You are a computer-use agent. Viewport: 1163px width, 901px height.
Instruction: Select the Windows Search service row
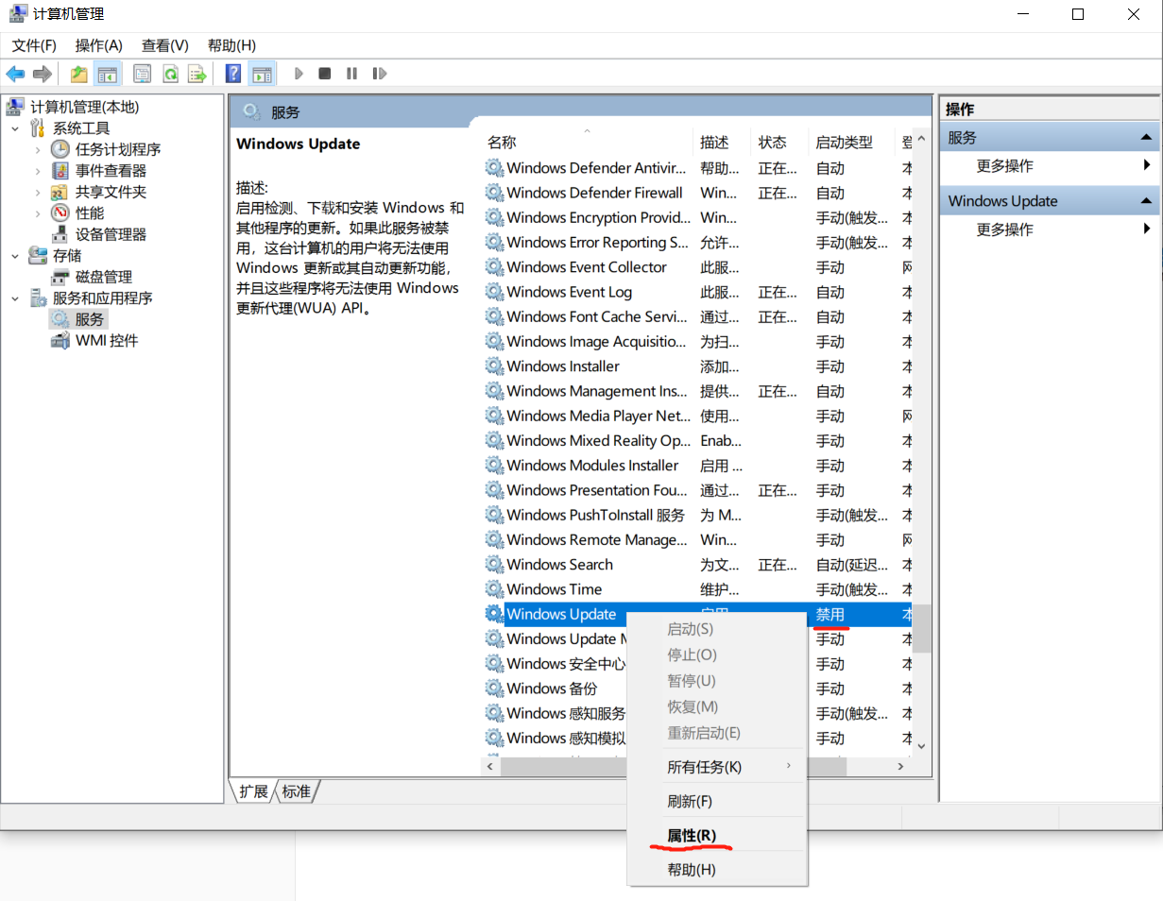[697, 565]
